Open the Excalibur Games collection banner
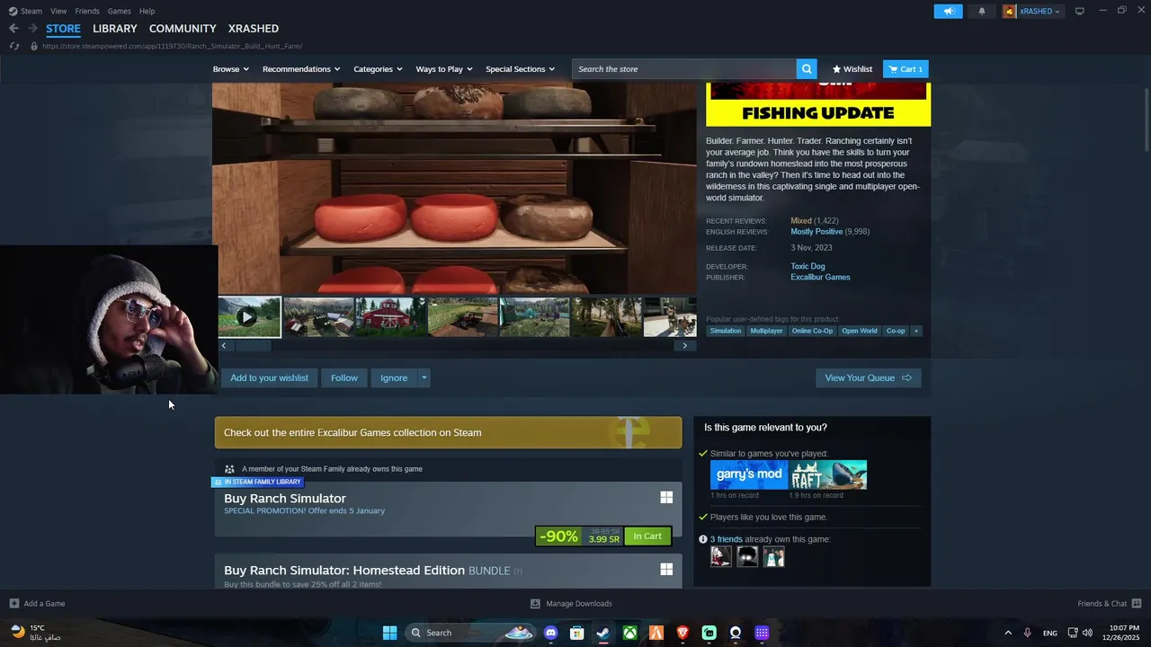 (x=448, y=432)
